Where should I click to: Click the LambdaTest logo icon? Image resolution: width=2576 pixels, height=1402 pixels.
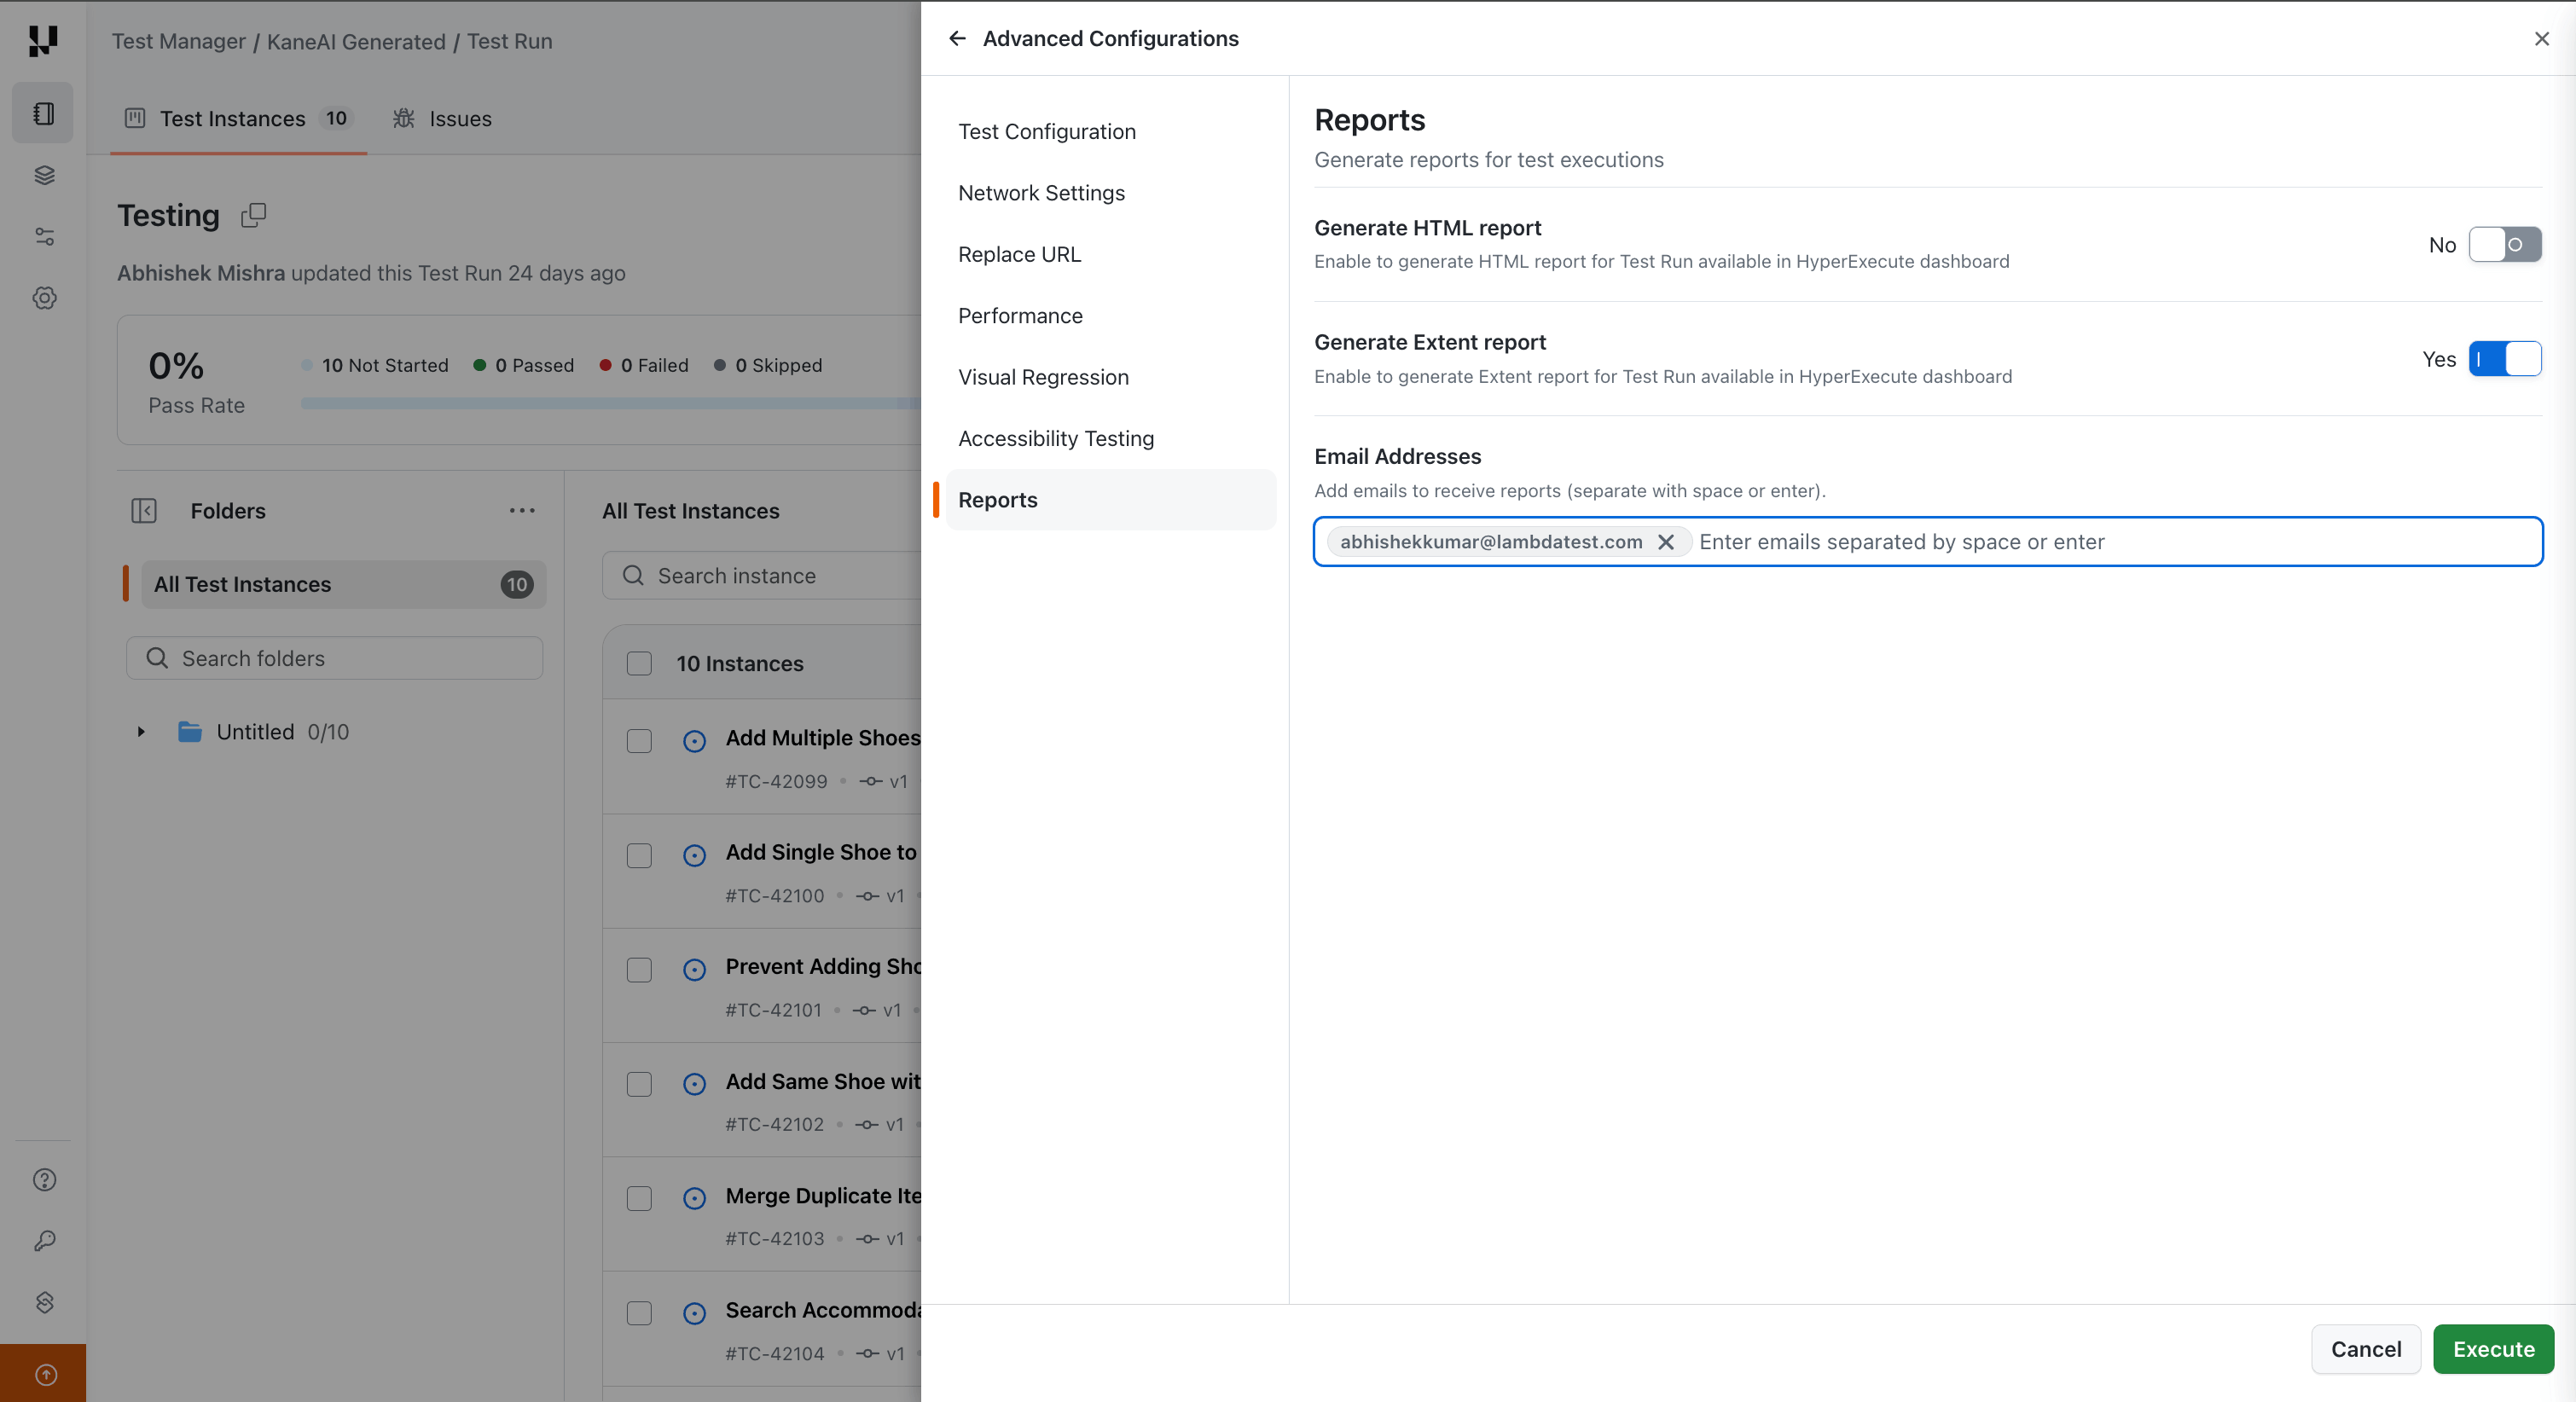coord(43,40)
